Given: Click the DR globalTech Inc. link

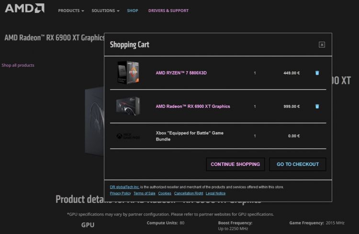Looking at the screenshot, I should (124, 187).
